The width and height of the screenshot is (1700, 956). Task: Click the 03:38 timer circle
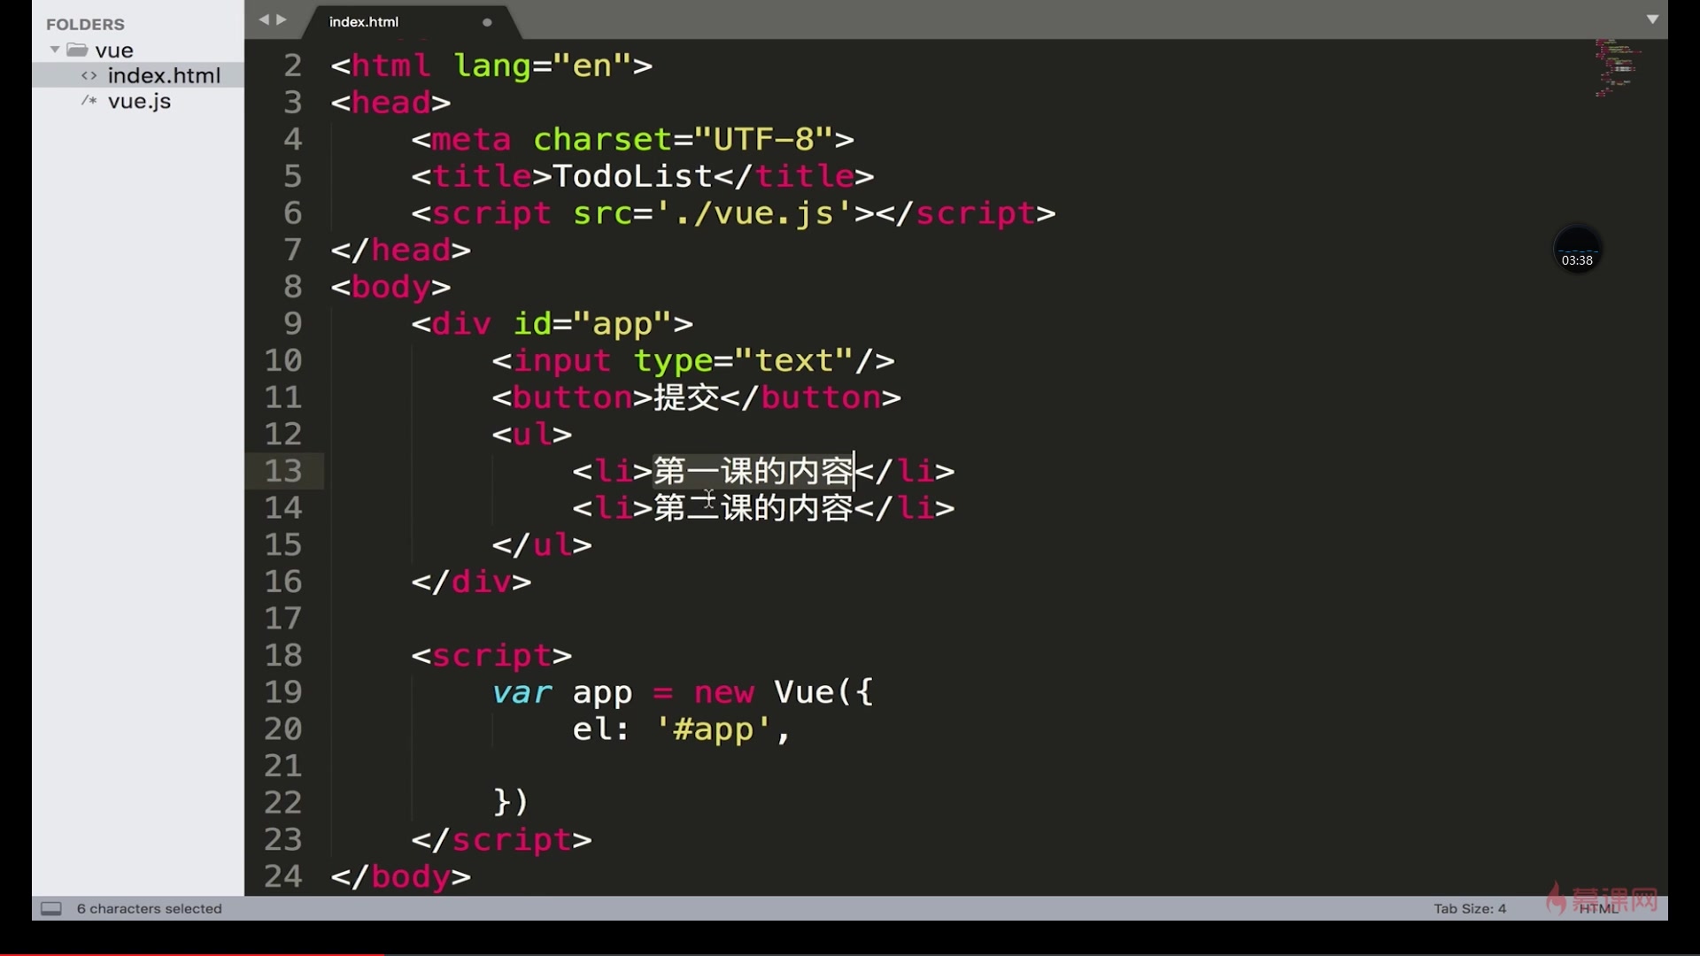1577,251
